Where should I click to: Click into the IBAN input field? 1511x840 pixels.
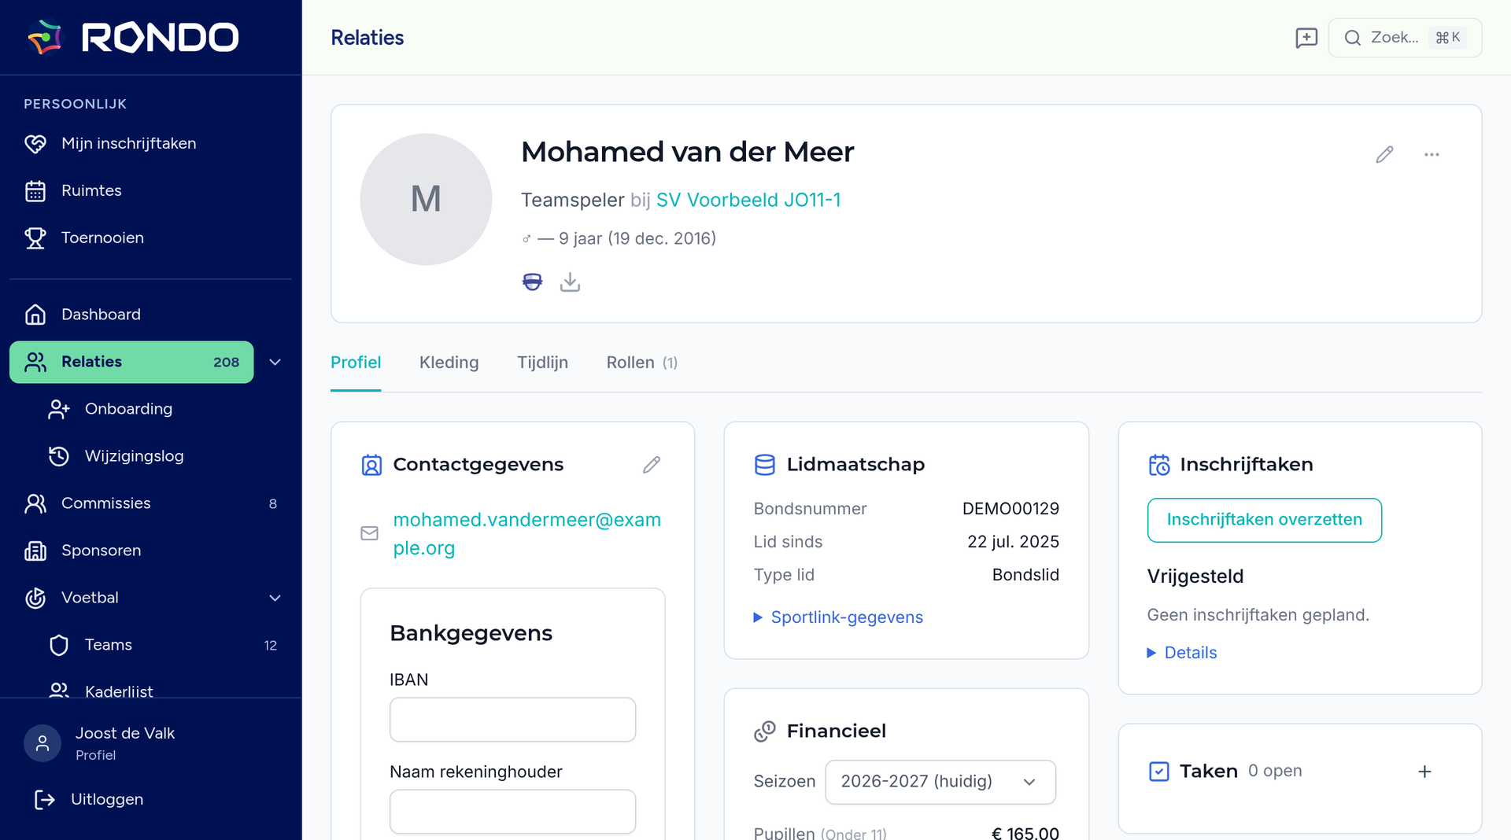pos(512,720)
